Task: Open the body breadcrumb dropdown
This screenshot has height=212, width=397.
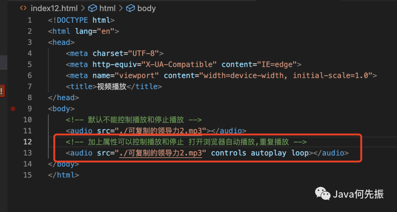Action: pos(146,8)
